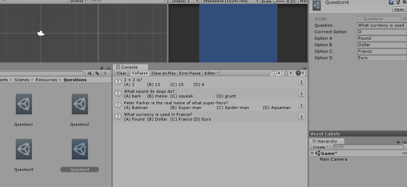
Task: Open the Inspector gear settings menu
Action: pyautogui.click(x=404, y=2)
